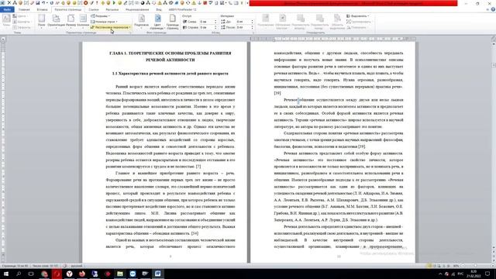Open the Колонки (Columns) menu
496x279 pixels.
click(83, 21)
